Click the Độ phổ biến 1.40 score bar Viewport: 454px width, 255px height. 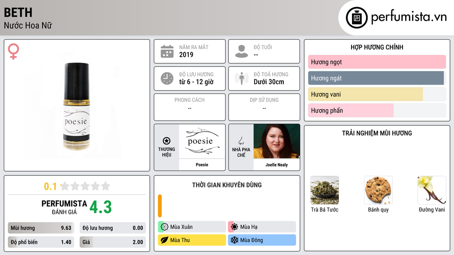pyautogui.click(x=41, y=242)
